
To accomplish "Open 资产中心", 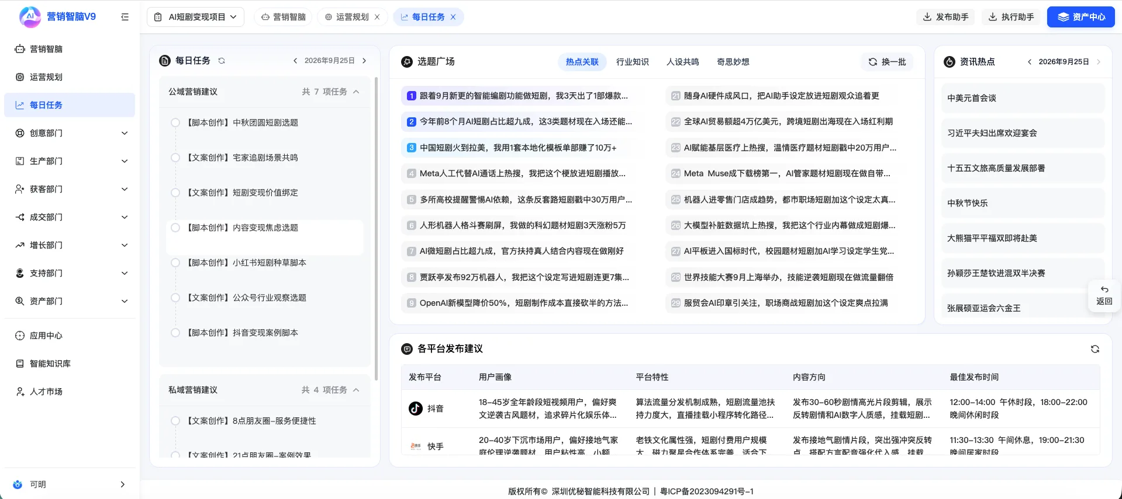I will pyautogui.click(x=1081, y=17).
